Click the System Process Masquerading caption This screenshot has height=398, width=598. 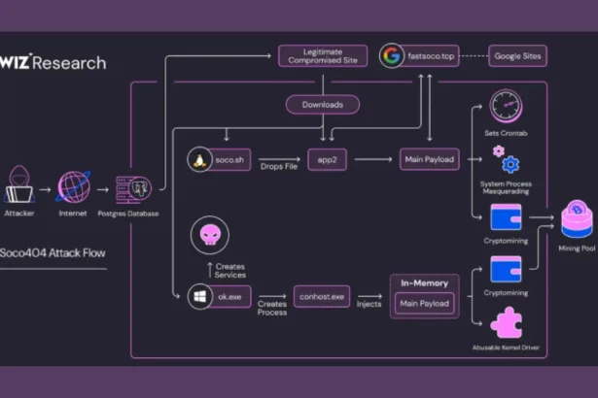click(x=506, y=187)
